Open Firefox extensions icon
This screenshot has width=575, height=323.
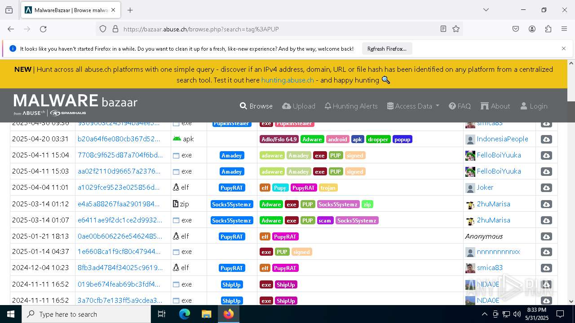coord(548,29)
